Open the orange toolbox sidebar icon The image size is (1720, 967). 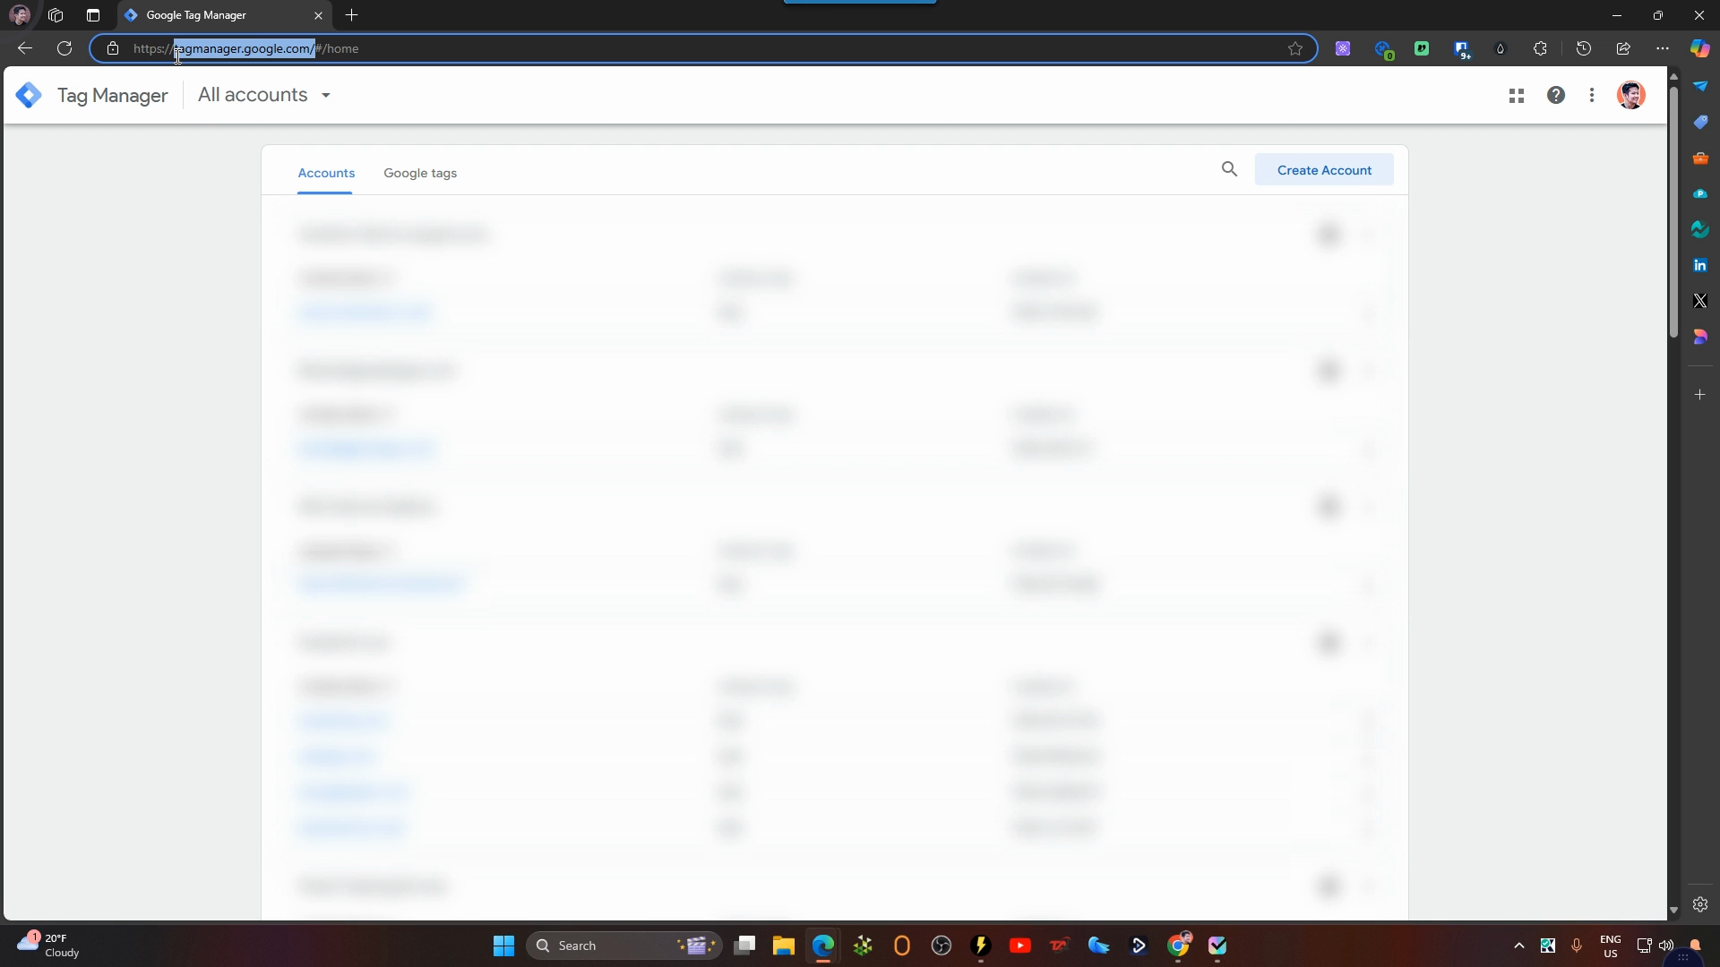pos(1700,158)
